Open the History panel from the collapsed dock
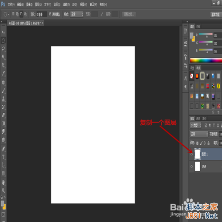 coord(186,31)
